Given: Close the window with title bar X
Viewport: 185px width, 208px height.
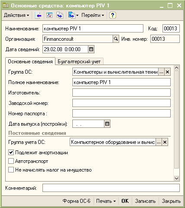Looking at the screenshot, I should tap(179, 6).
